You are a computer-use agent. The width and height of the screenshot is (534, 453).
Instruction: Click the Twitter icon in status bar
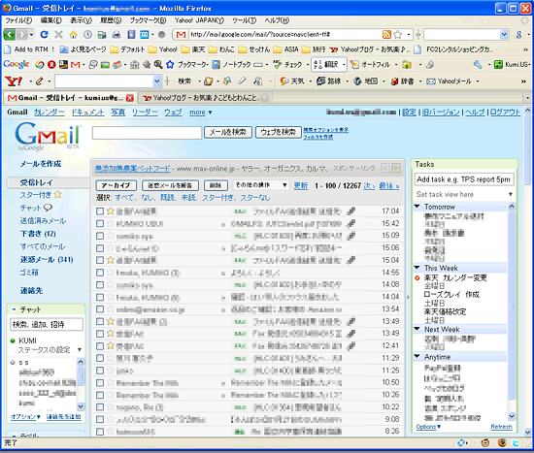click(516, 442)
